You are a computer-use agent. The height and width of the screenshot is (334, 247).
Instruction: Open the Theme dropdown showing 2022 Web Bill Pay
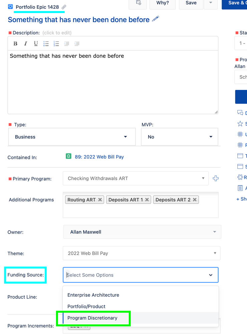(142, 253)
